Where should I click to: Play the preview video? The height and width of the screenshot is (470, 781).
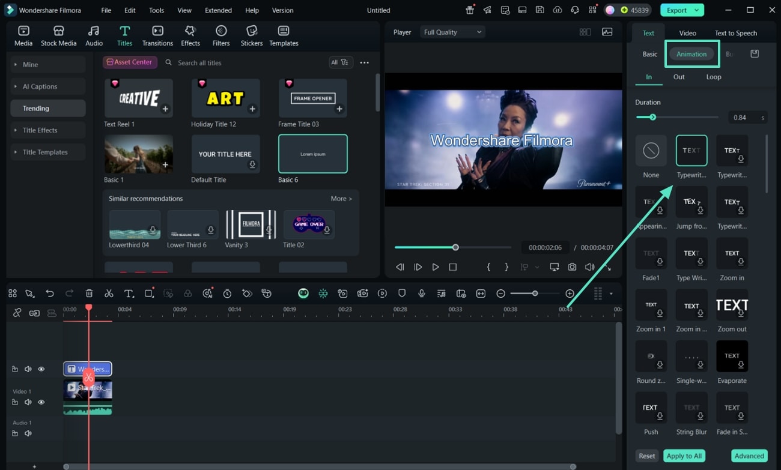436,267
